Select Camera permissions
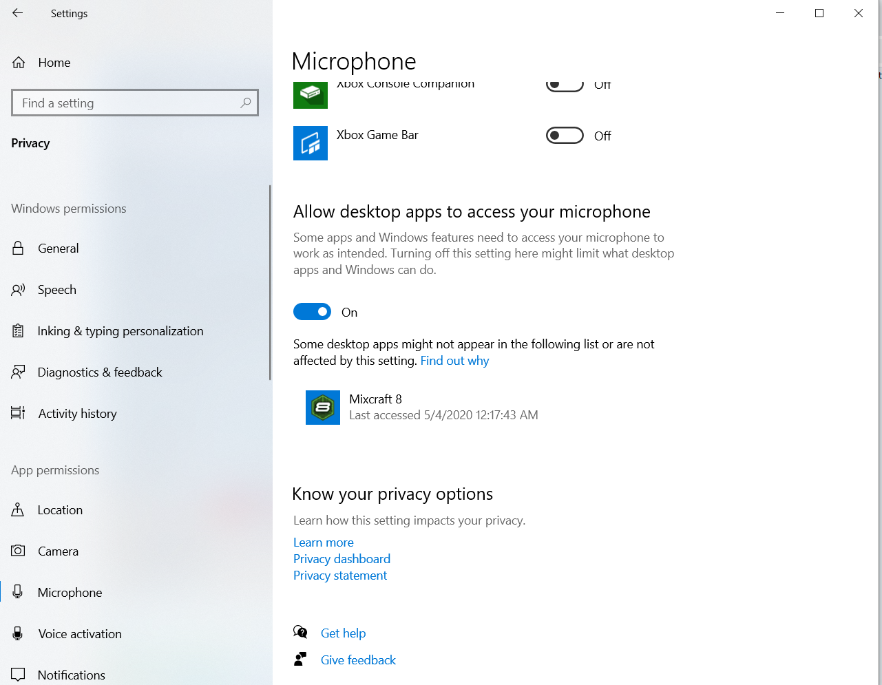Viewport: 882px width, 685px height. (x=58, y=551)
